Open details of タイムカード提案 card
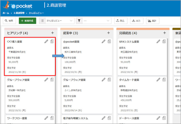This screenshot has height=124, width=181. click(164, 80)
